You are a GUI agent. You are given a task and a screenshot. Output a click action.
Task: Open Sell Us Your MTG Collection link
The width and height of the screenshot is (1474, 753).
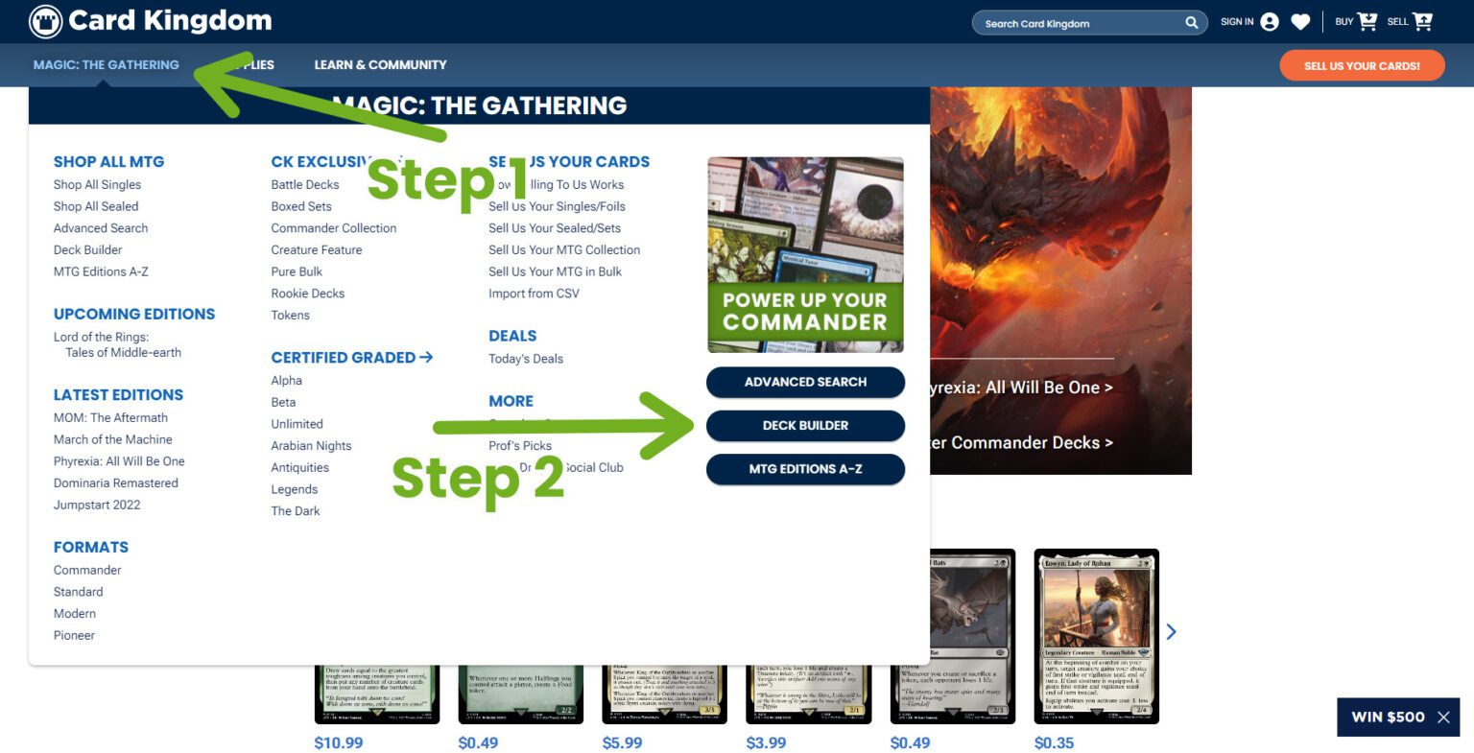(x=564, y=249)
